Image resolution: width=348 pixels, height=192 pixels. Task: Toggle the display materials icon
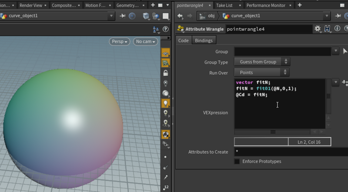pyautogui.click(x=166, y=134)
